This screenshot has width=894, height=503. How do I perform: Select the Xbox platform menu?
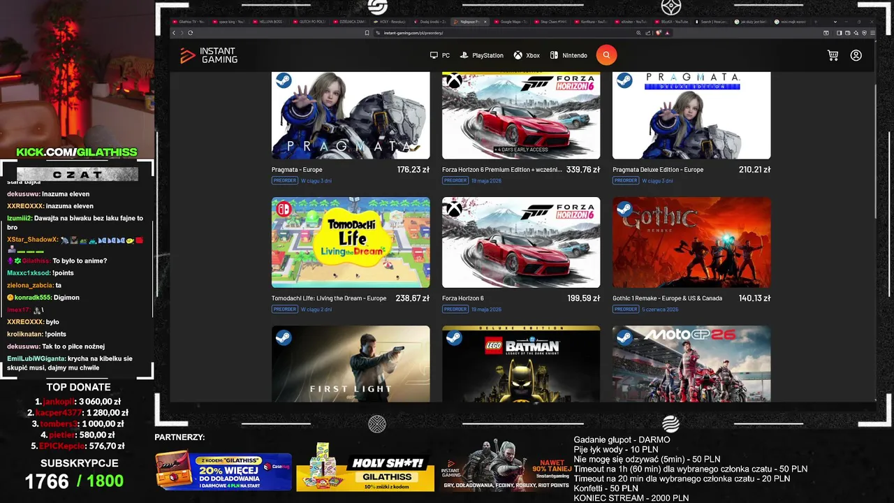(527, 55)
